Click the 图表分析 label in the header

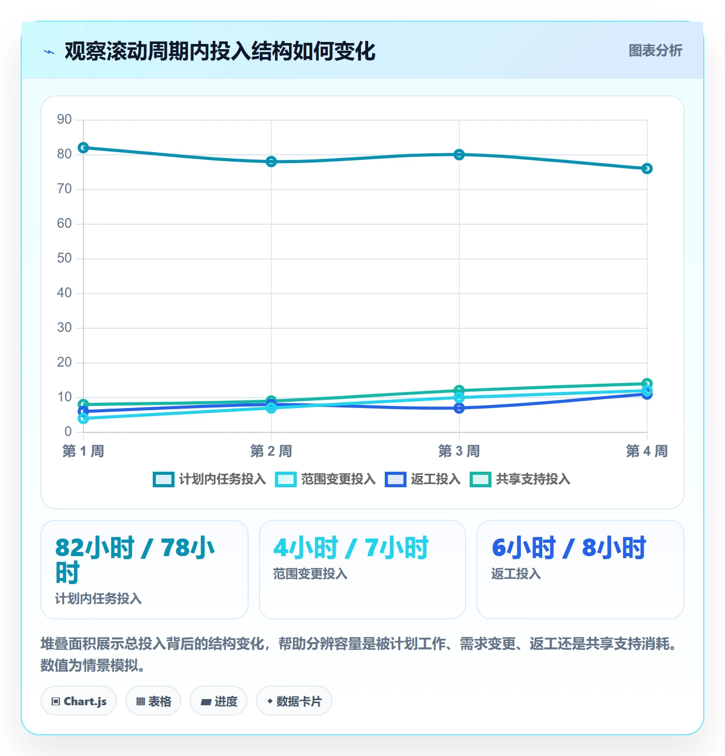(x=655, y=51)
